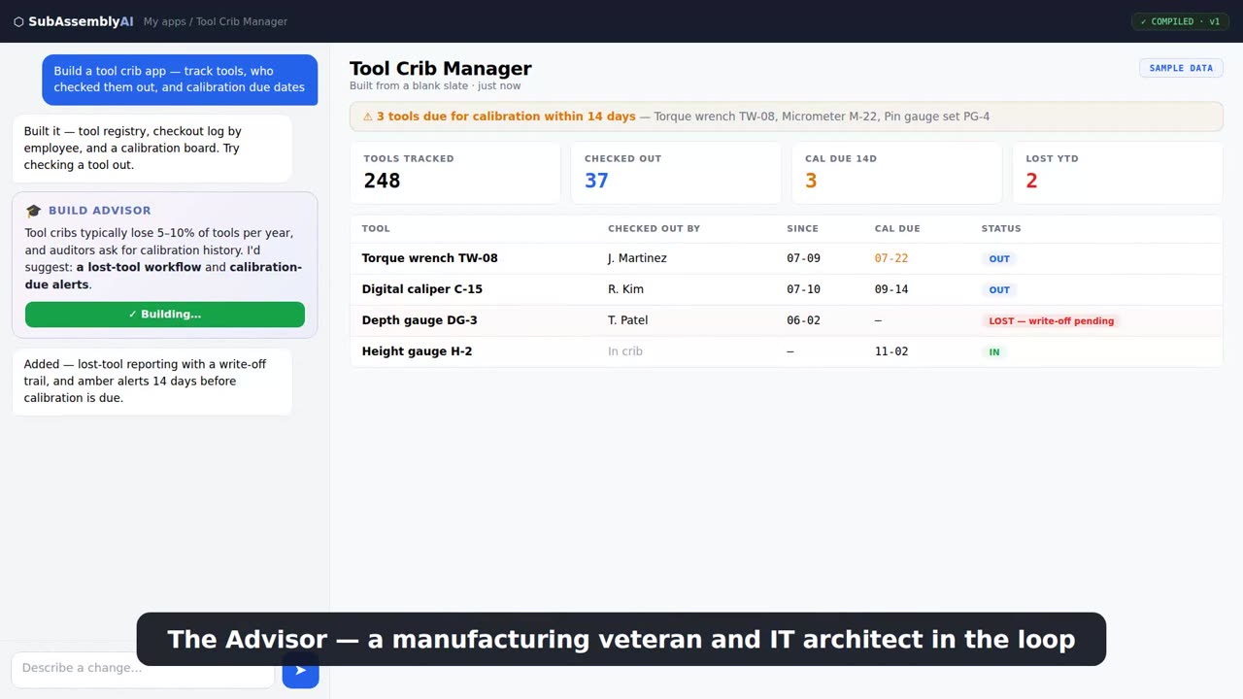
Task: Click the CHECKED OUT BY column header
Action: click(654, 229)
